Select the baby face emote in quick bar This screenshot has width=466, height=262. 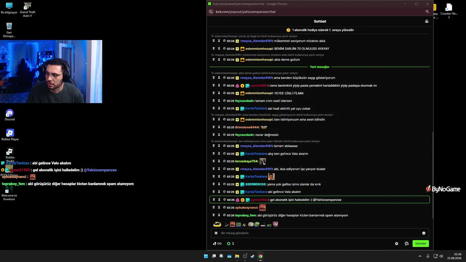(276, 225)
